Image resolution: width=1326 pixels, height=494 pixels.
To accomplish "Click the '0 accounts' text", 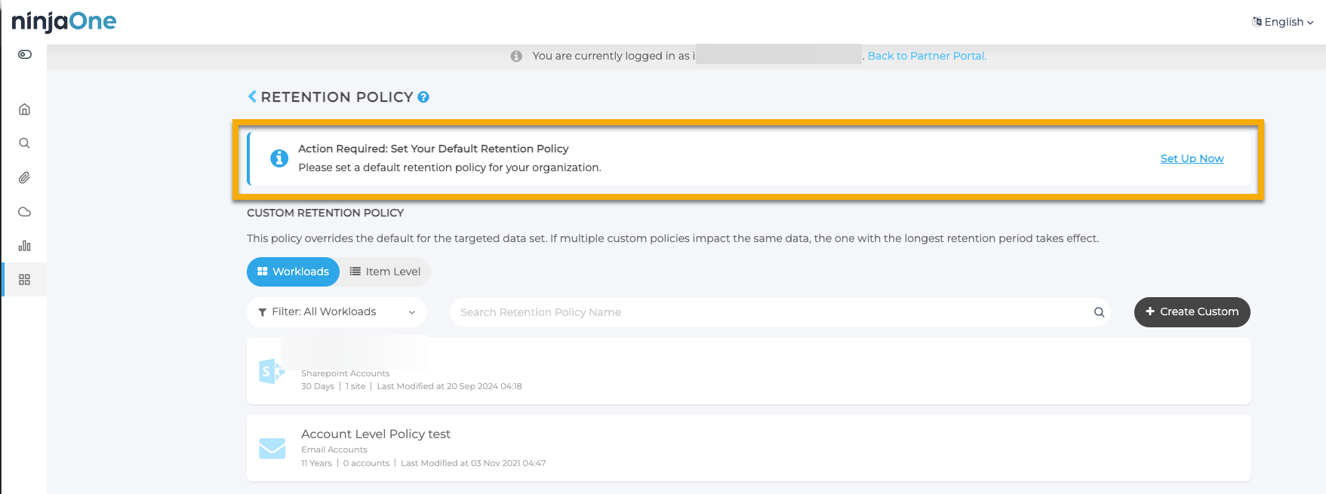I will click(x=366, y=463).
